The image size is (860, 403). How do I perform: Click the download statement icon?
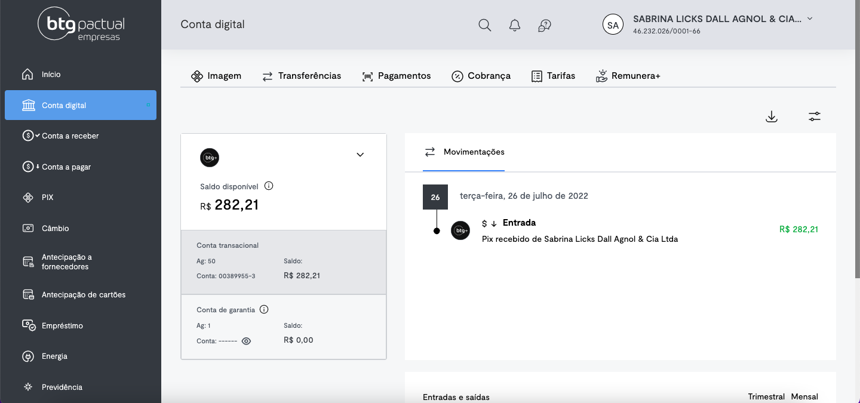[x=772, y=116]
